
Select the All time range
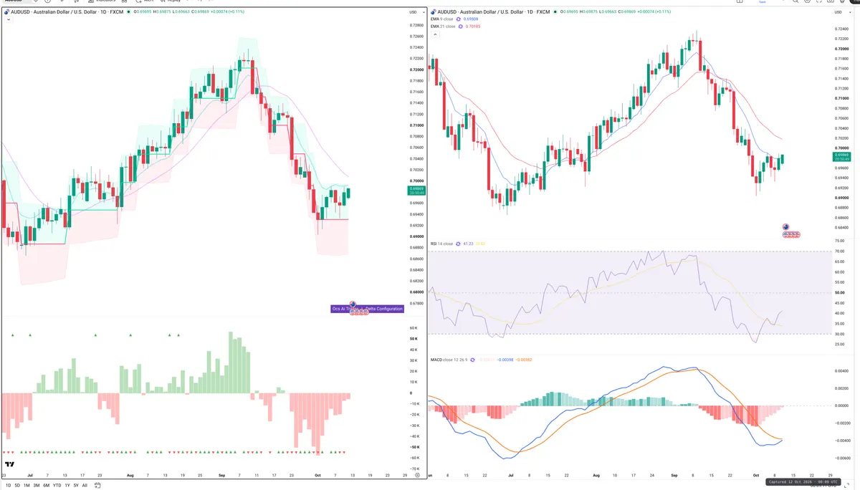(x=85, y=485)
